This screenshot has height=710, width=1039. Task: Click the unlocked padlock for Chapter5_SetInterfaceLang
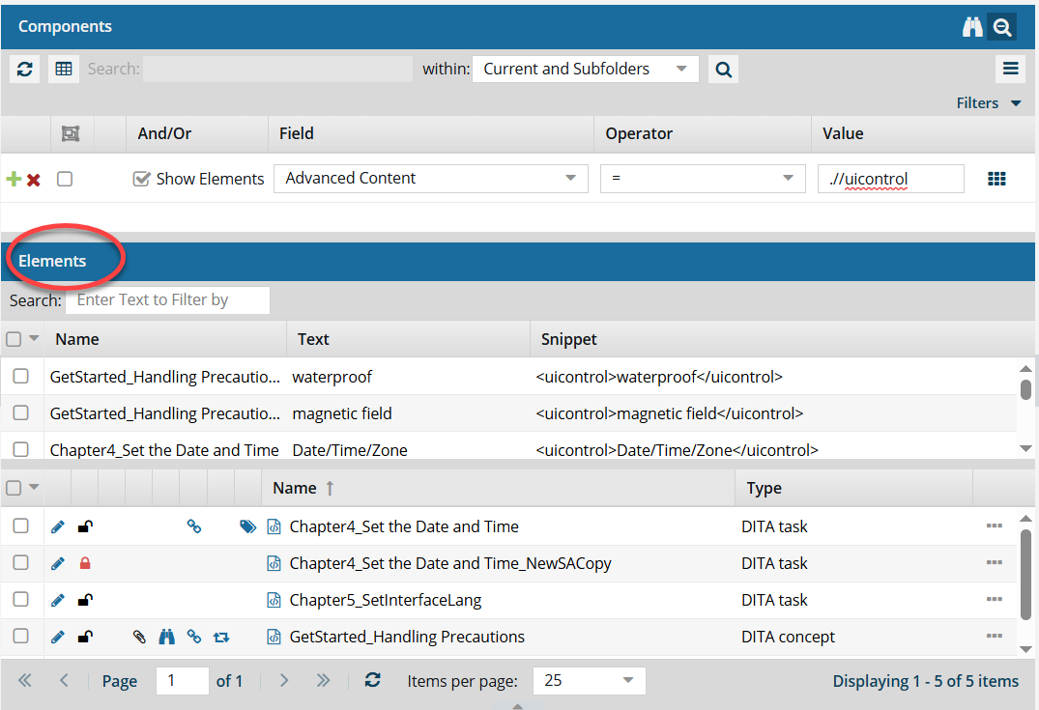click(85, 600)
